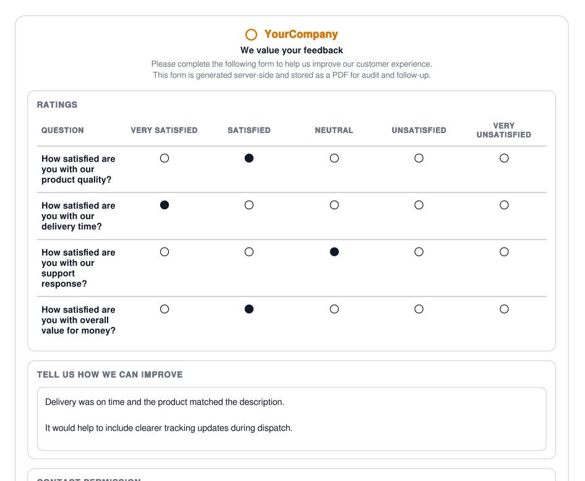
Task: Select Satisfied for delivery time
Action: click(x=249, y=205)
